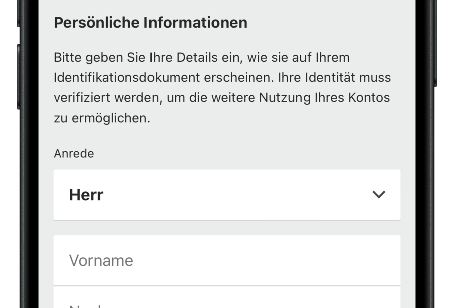
Task: Click the 'zu ermöglichen.' text line
Action: tap(102, 119)
